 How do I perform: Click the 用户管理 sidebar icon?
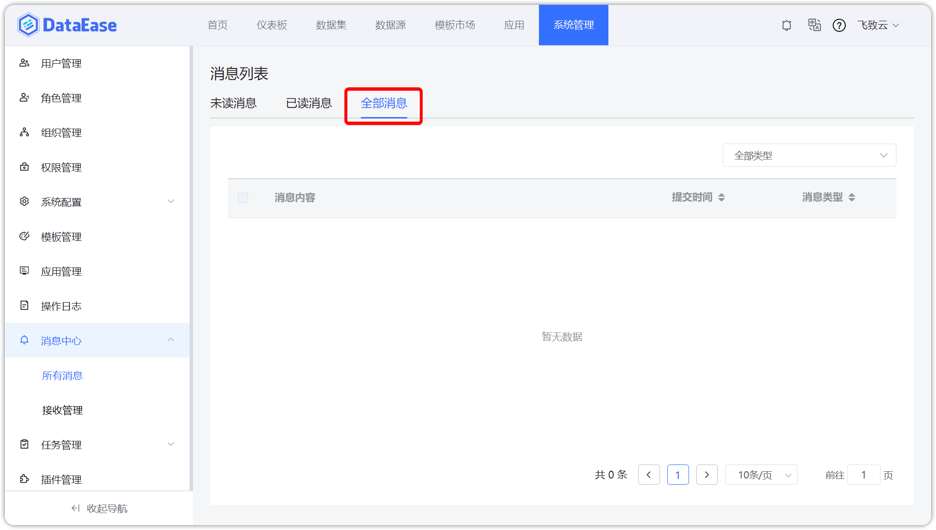pyautogui.click(x=24, y=63)
